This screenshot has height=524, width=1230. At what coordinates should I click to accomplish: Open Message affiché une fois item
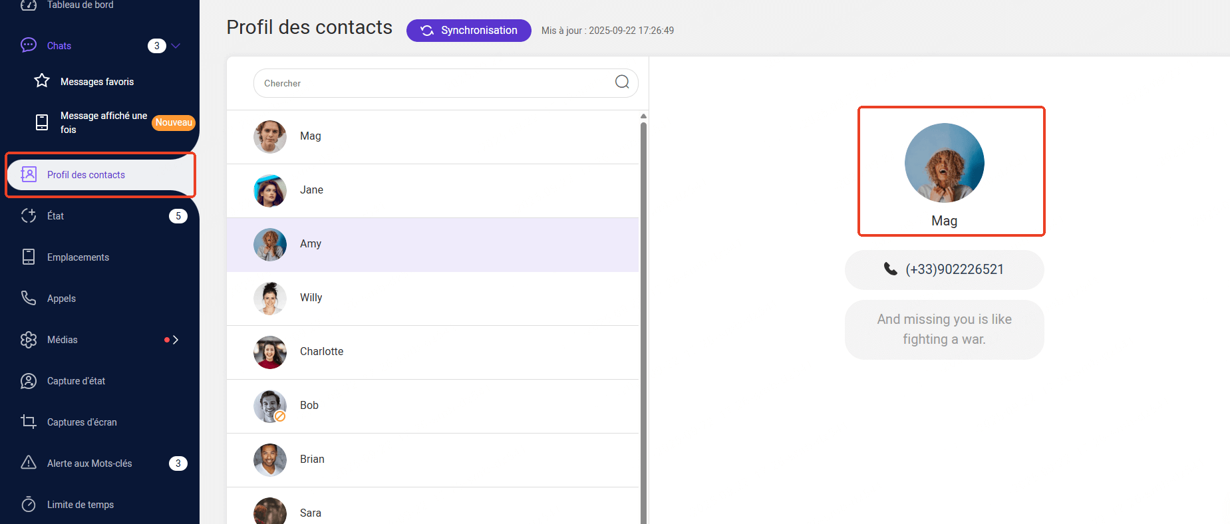[x=104, y=122]
